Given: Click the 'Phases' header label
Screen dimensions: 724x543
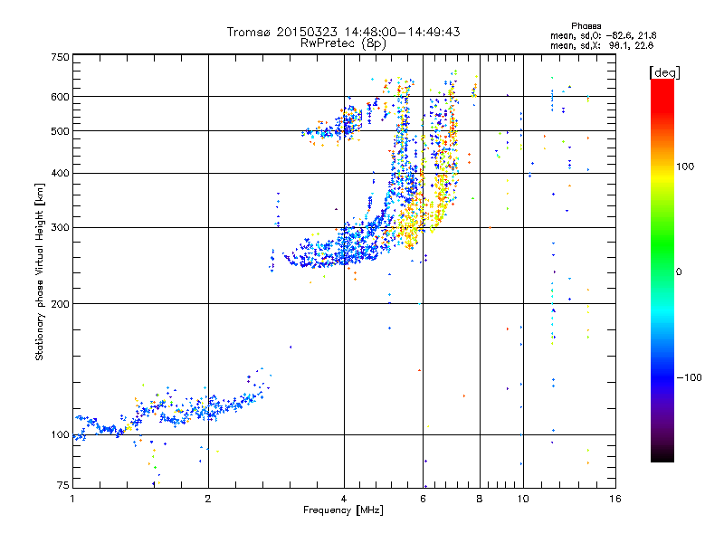Looking at the screenshot, I should click(x=586, y=26).
